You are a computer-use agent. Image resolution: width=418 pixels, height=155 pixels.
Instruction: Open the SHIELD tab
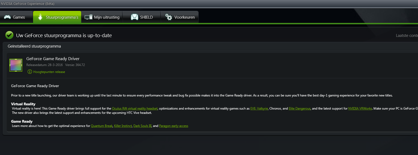coord(142,17)
